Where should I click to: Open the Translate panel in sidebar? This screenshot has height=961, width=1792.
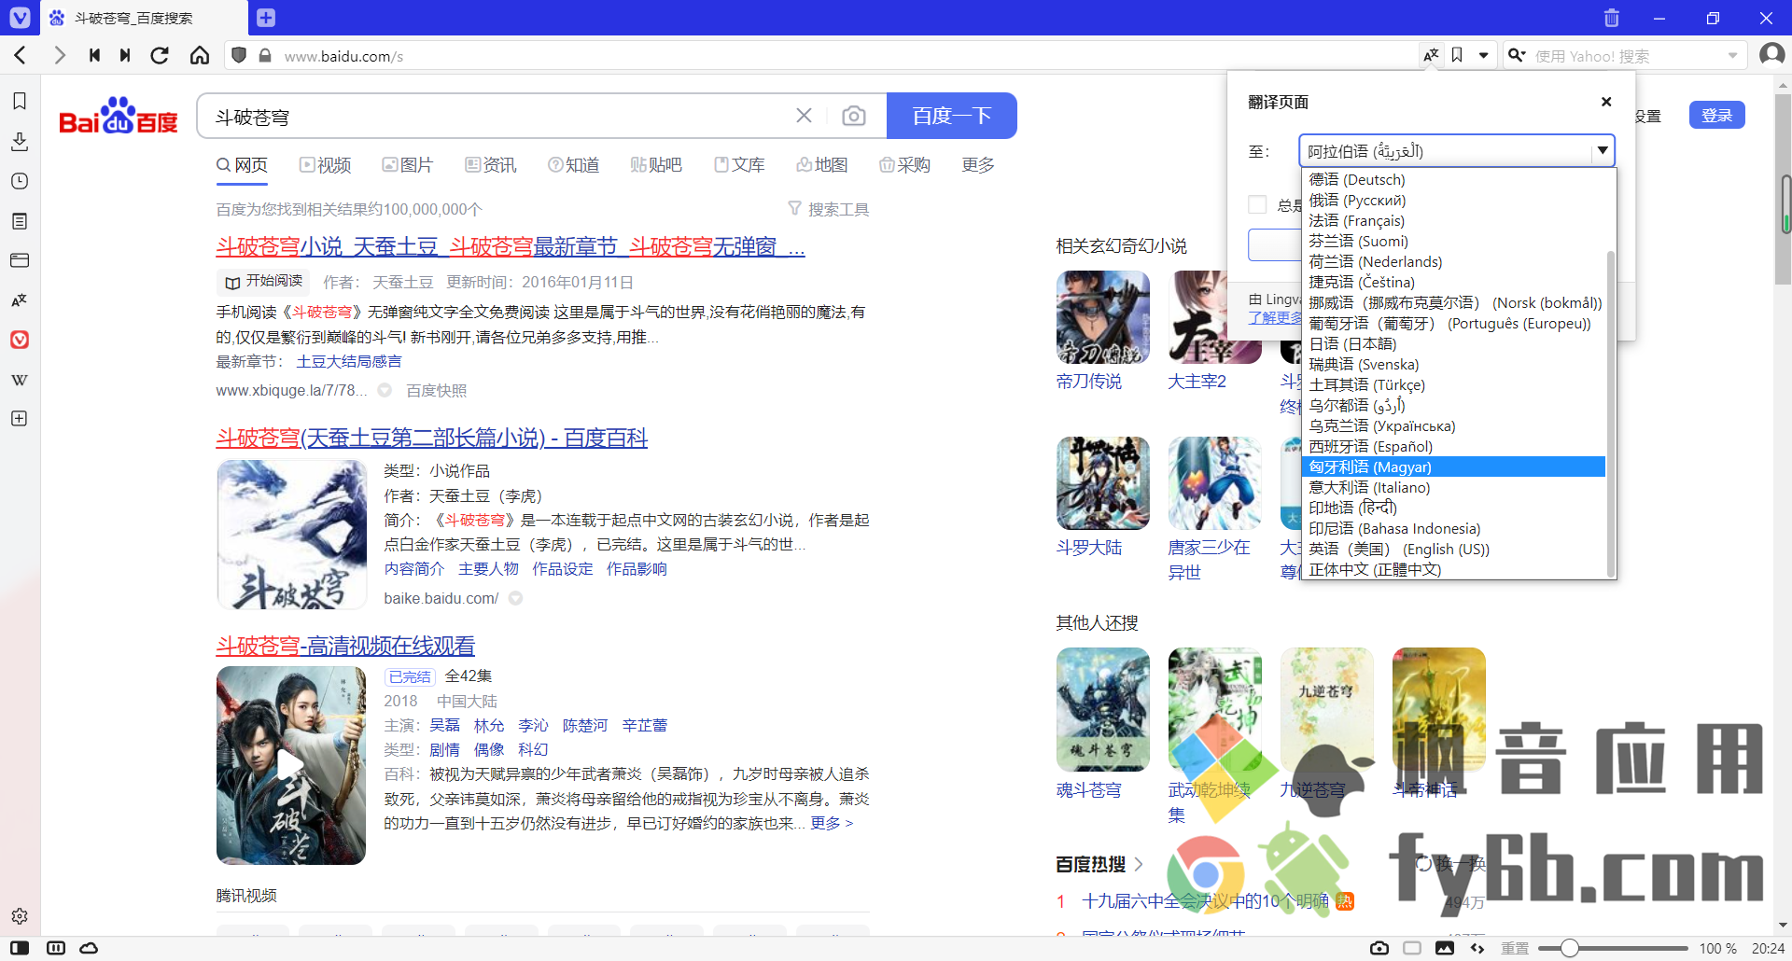[20, 300]
